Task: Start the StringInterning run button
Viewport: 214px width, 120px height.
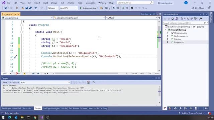Action: (88, 8)
